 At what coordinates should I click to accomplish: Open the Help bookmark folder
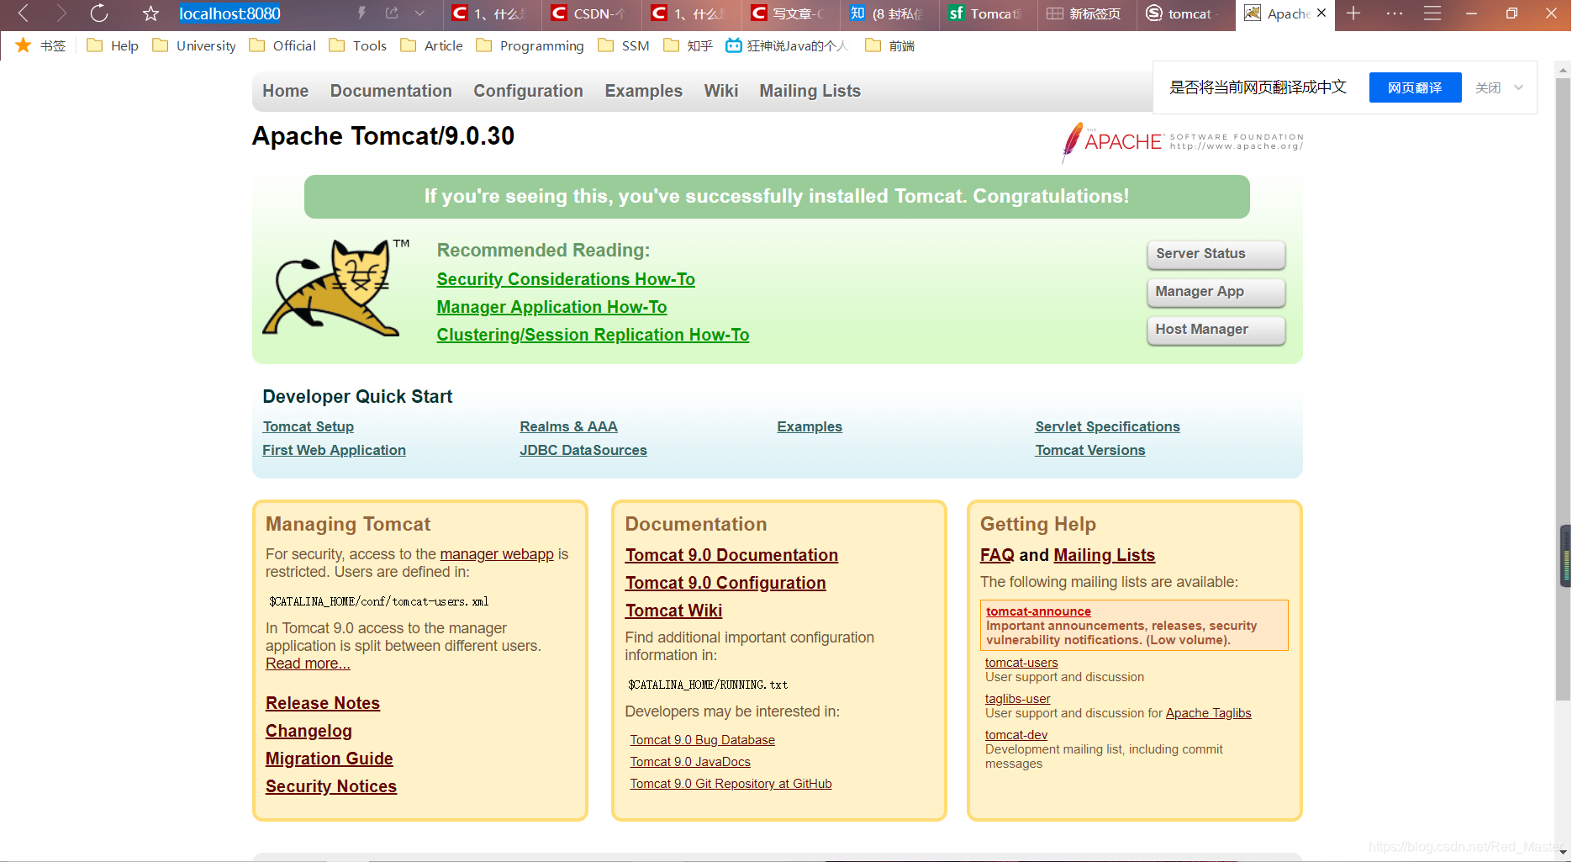pos(113,45)
